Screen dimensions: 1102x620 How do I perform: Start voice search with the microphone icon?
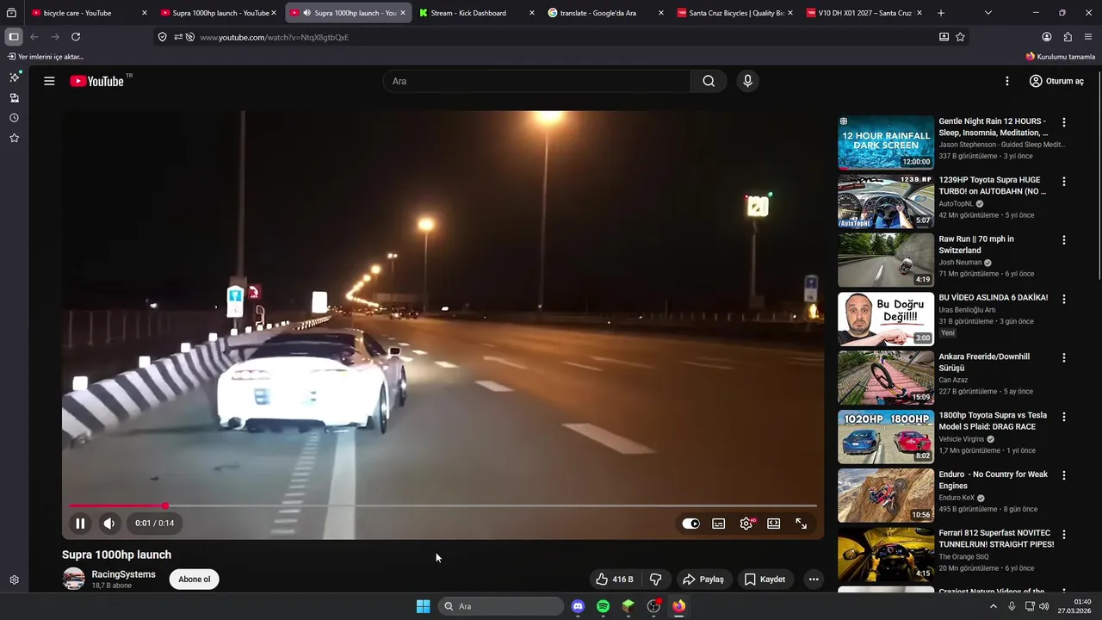pos(747,81)
